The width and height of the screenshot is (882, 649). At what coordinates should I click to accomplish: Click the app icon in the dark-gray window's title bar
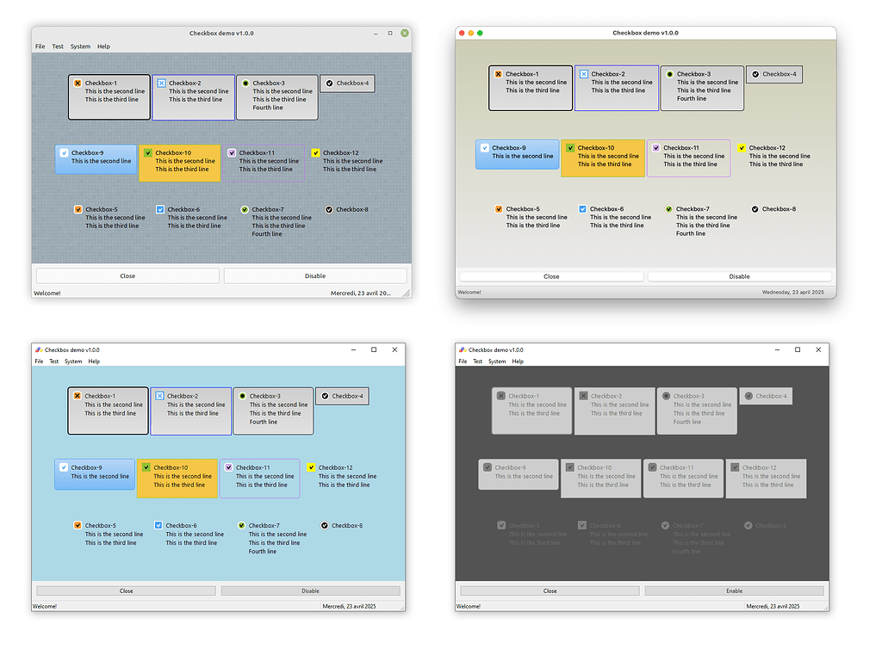tap(463, 349)
